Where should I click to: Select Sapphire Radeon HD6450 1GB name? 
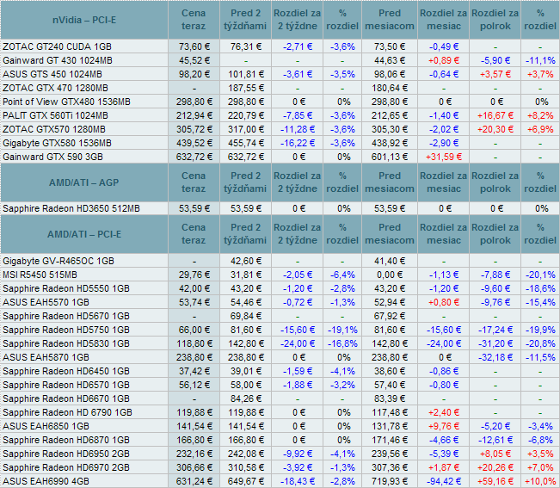(66, 371)
